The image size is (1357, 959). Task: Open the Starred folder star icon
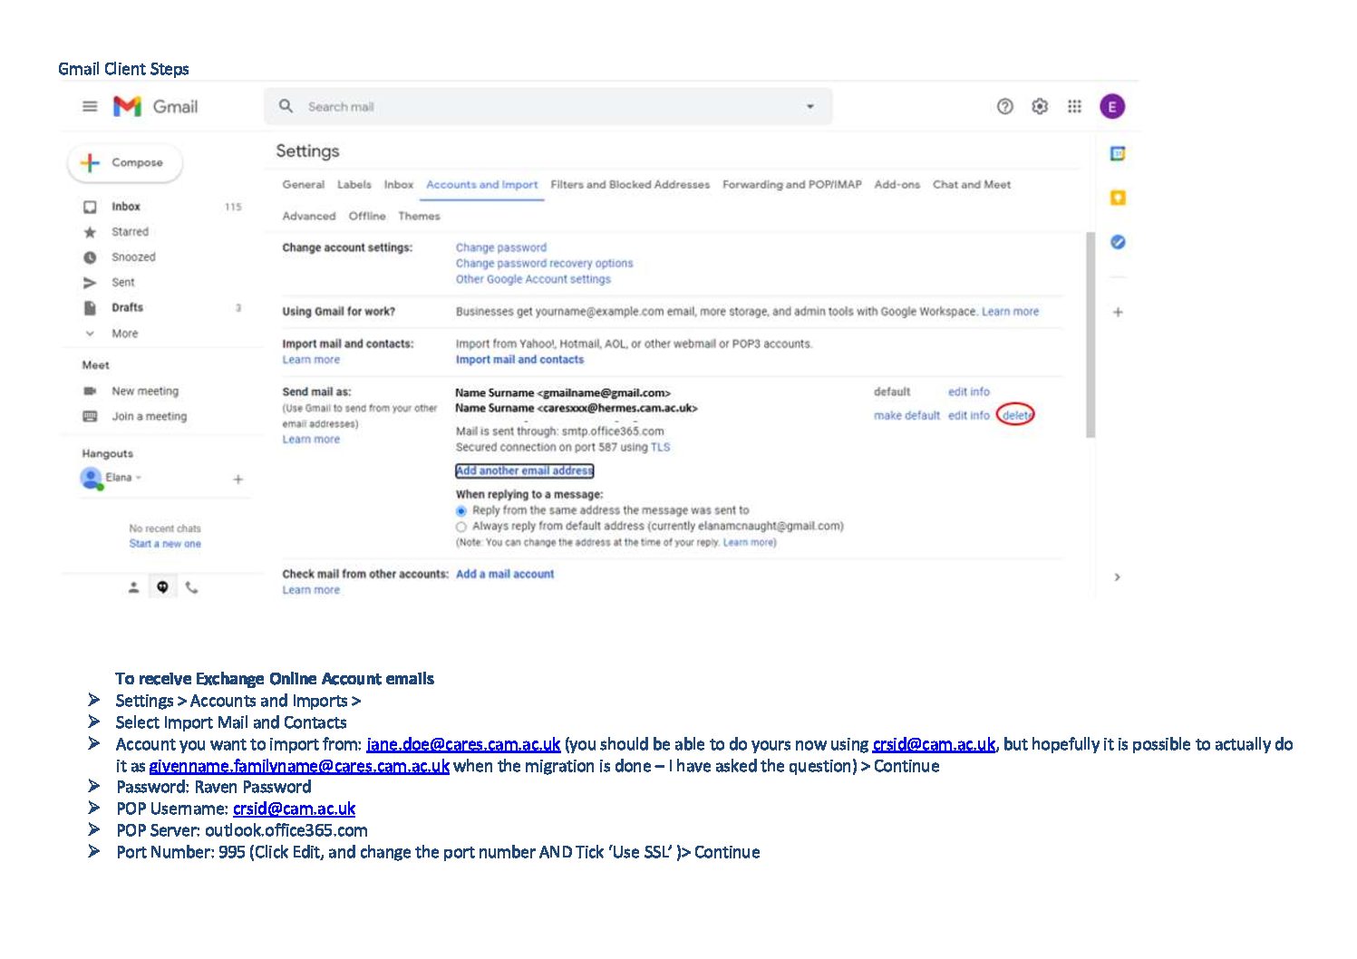coord(90,232)
